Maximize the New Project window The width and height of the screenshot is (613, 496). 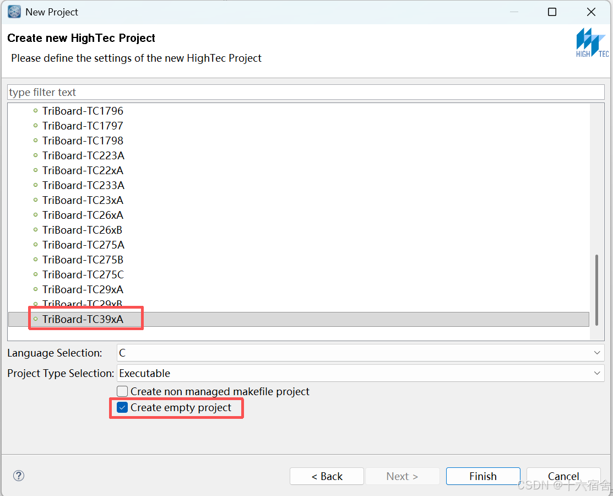coord(552,12)
